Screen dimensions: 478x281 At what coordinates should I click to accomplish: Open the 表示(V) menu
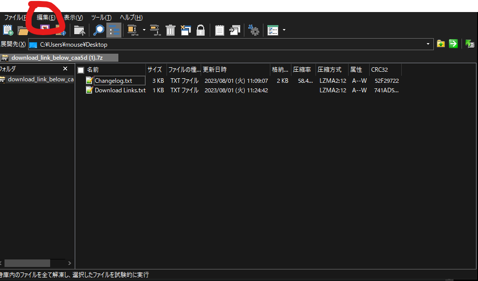pyautogui.click(x=73, y=18)
